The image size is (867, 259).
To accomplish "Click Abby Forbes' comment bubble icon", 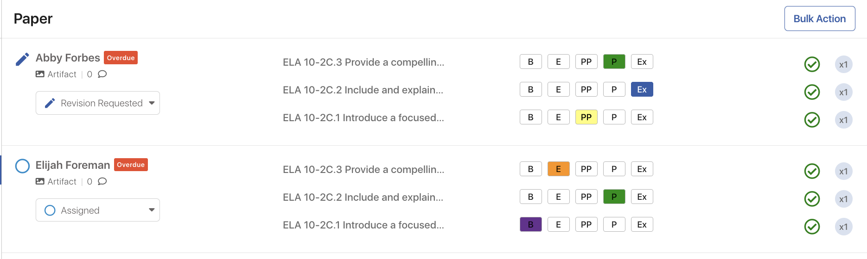I will [x=102, y=74].
